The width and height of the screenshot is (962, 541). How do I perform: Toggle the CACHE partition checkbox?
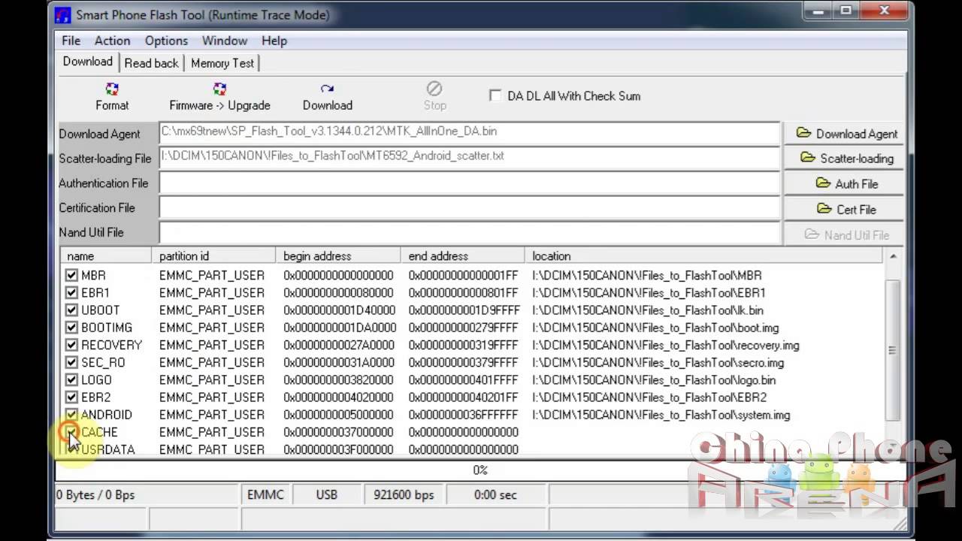(x=71, y=432)
